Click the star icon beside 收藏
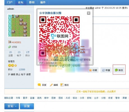This screenshot has width=129, height=112. (90, 70)
